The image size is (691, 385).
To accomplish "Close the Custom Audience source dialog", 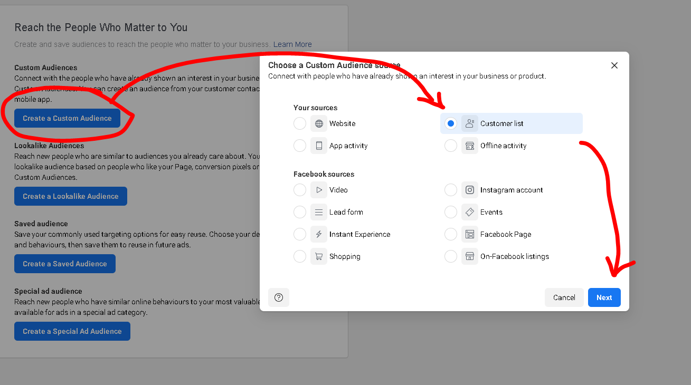I will [614, 65].
